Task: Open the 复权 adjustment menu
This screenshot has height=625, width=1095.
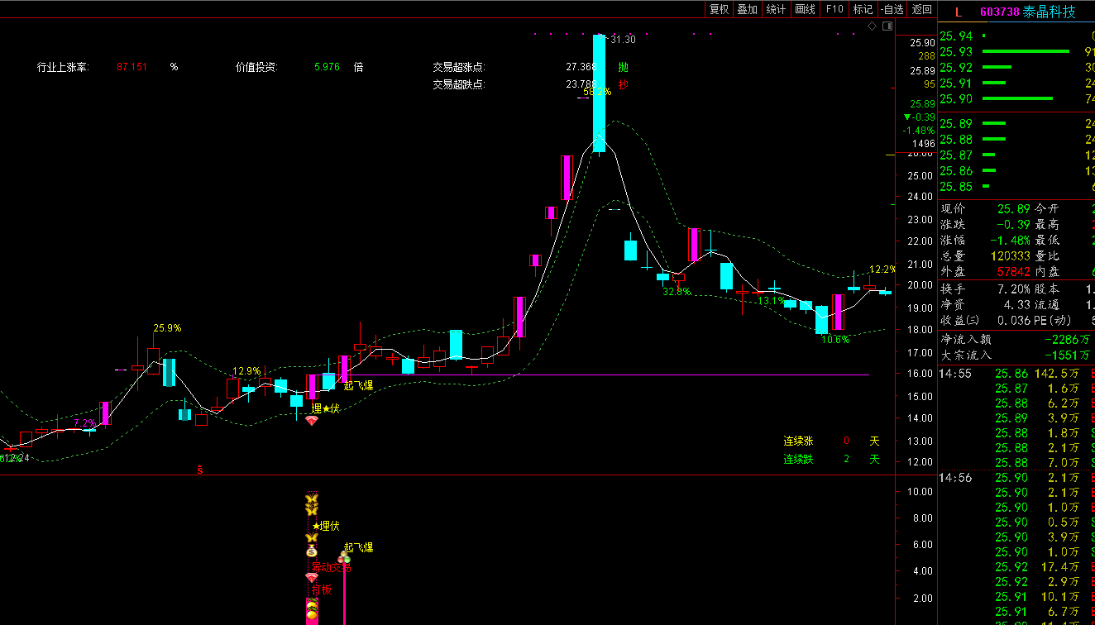Action: (719, 9)
